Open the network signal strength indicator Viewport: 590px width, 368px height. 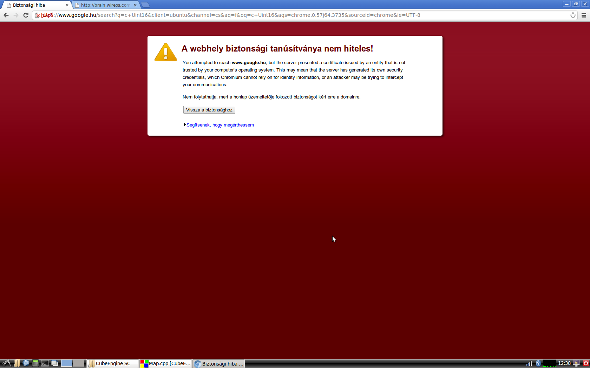[x=529, y=363]
